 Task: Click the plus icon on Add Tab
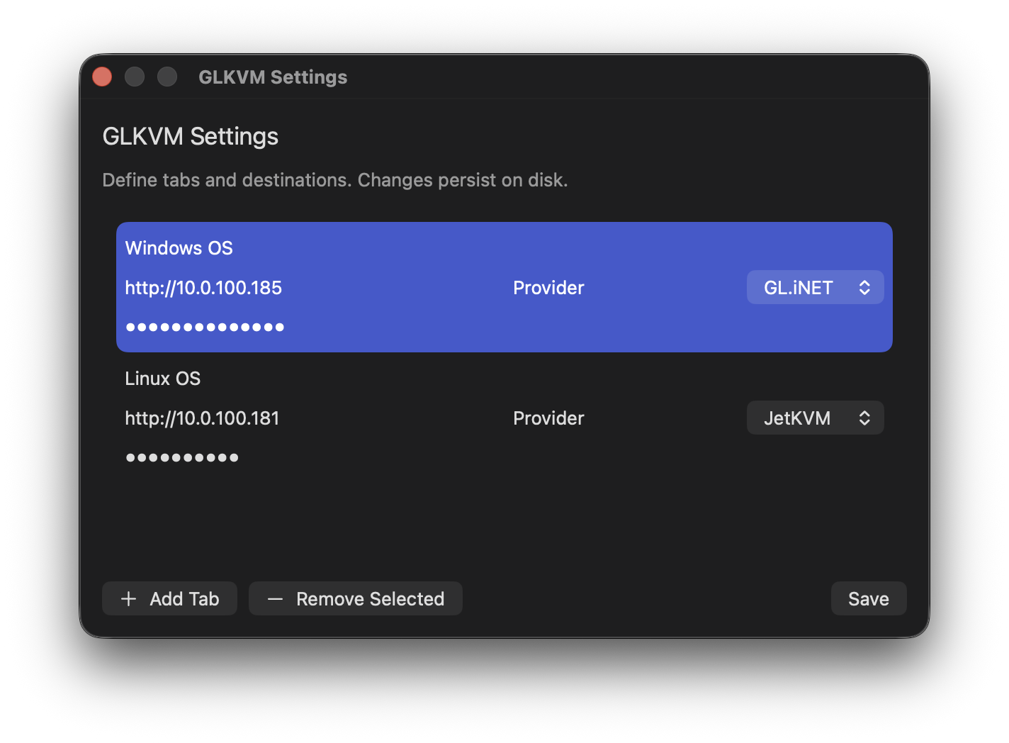coord(128,598)
